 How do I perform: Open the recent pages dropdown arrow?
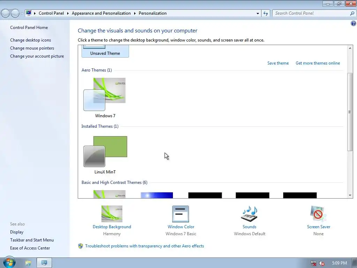pyautogui.click(x=22, y=13)
